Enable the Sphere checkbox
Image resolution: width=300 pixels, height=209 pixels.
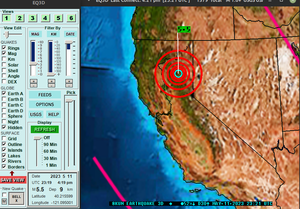point(4,116)
